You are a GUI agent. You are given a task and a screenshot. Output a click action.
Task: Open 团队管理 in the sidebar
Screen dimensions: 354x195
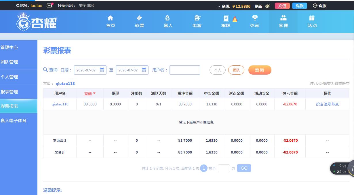[9, 62]
